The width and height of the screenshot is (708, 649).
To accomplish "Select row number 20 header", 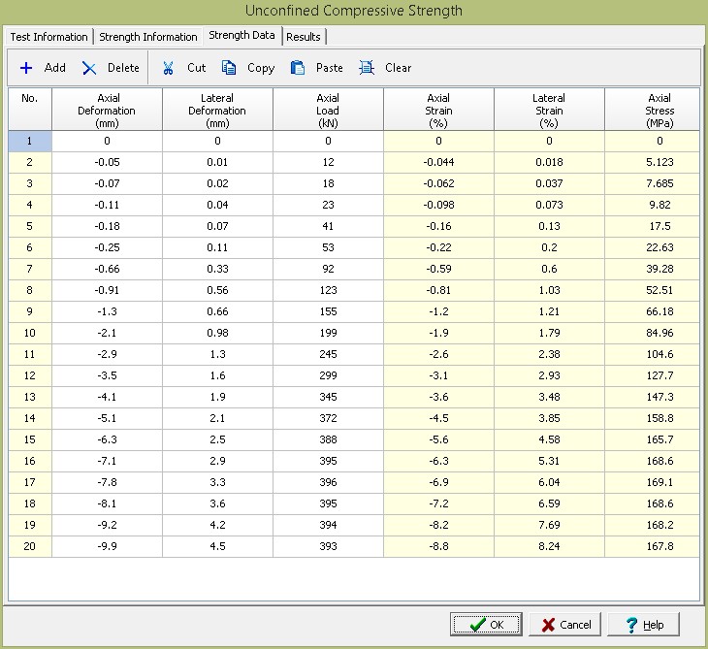I will [x=30, y=546].
